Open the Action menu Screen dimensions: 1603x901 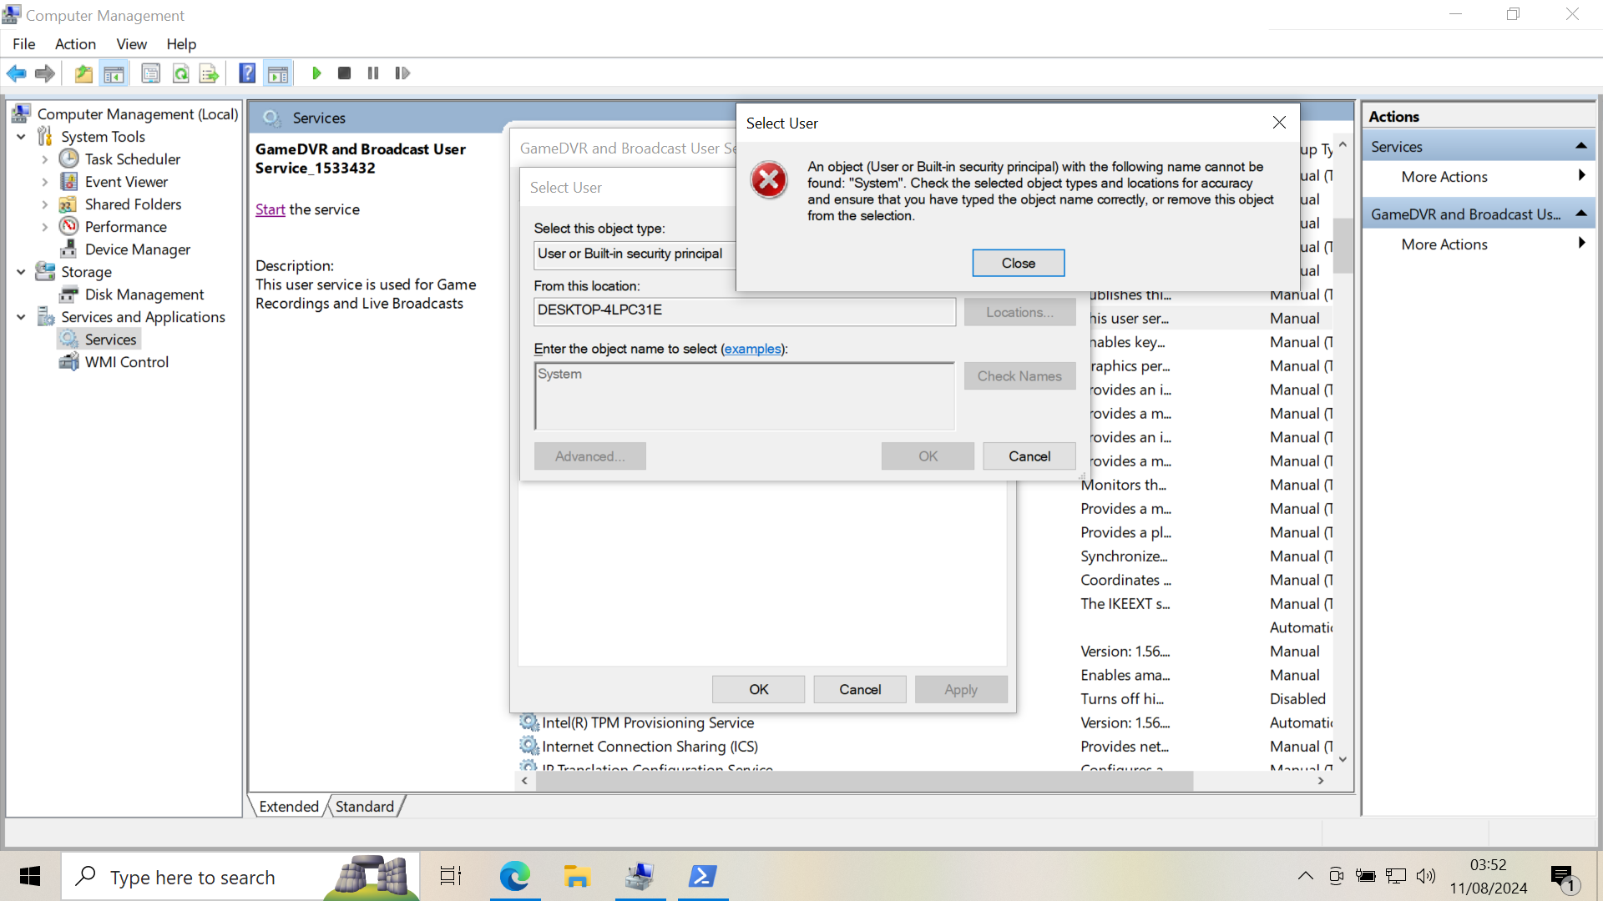pos(75,44)
